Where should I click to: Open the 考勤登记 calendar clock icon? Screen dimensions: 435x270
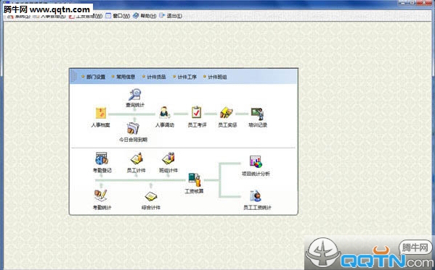coord(102,159)
